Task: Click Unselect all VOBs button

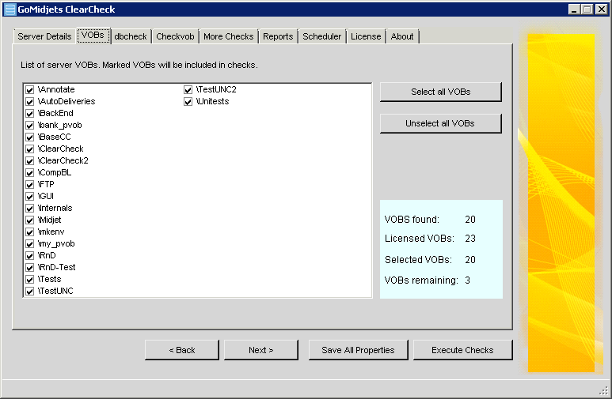Action: (440, 124)
